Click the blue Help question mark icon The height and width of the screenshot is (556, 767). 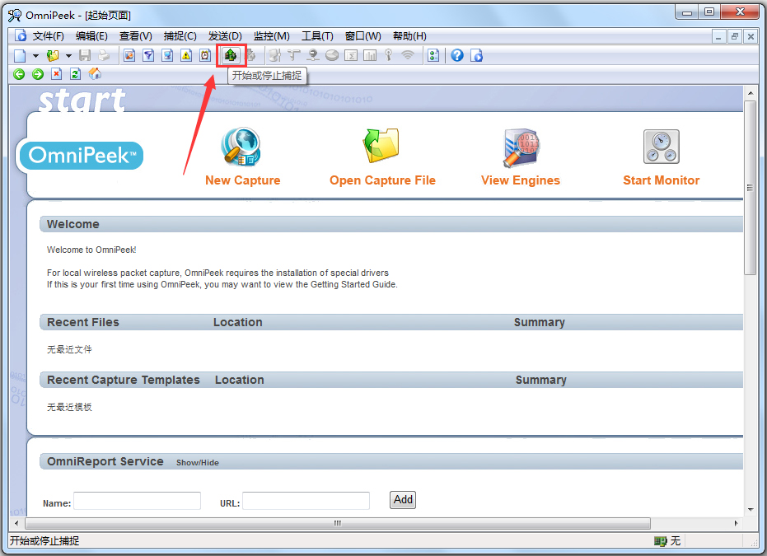(456, 55)
